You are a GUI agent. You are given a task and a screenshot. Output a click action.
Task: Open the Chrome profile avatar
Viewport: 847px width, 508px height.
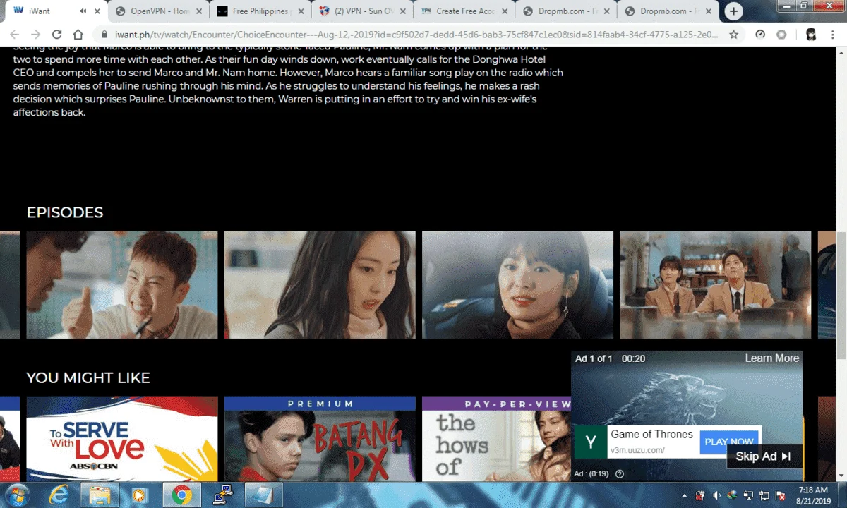pyautogui.click(x=811, y=34)
